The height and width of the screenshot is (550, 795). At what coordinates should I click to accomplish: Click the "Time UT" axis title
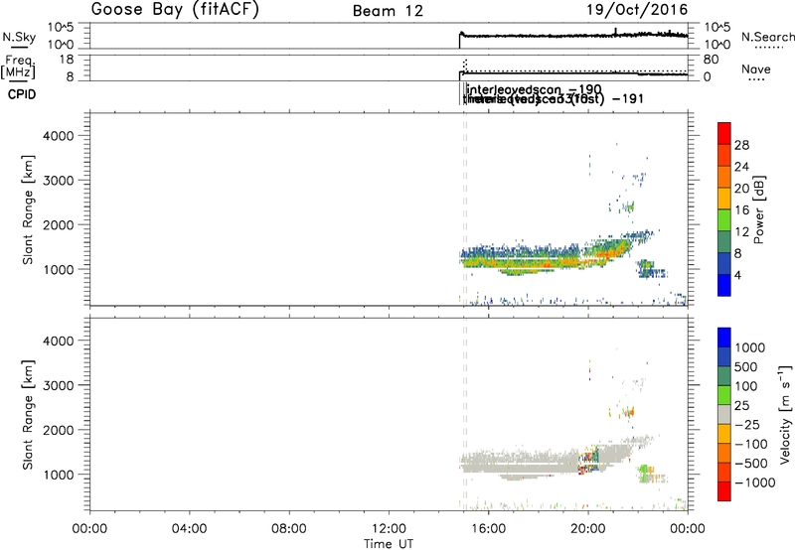tap(389, 544)
